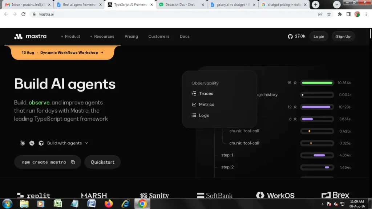Open the Pricing page

pos(131,37)
